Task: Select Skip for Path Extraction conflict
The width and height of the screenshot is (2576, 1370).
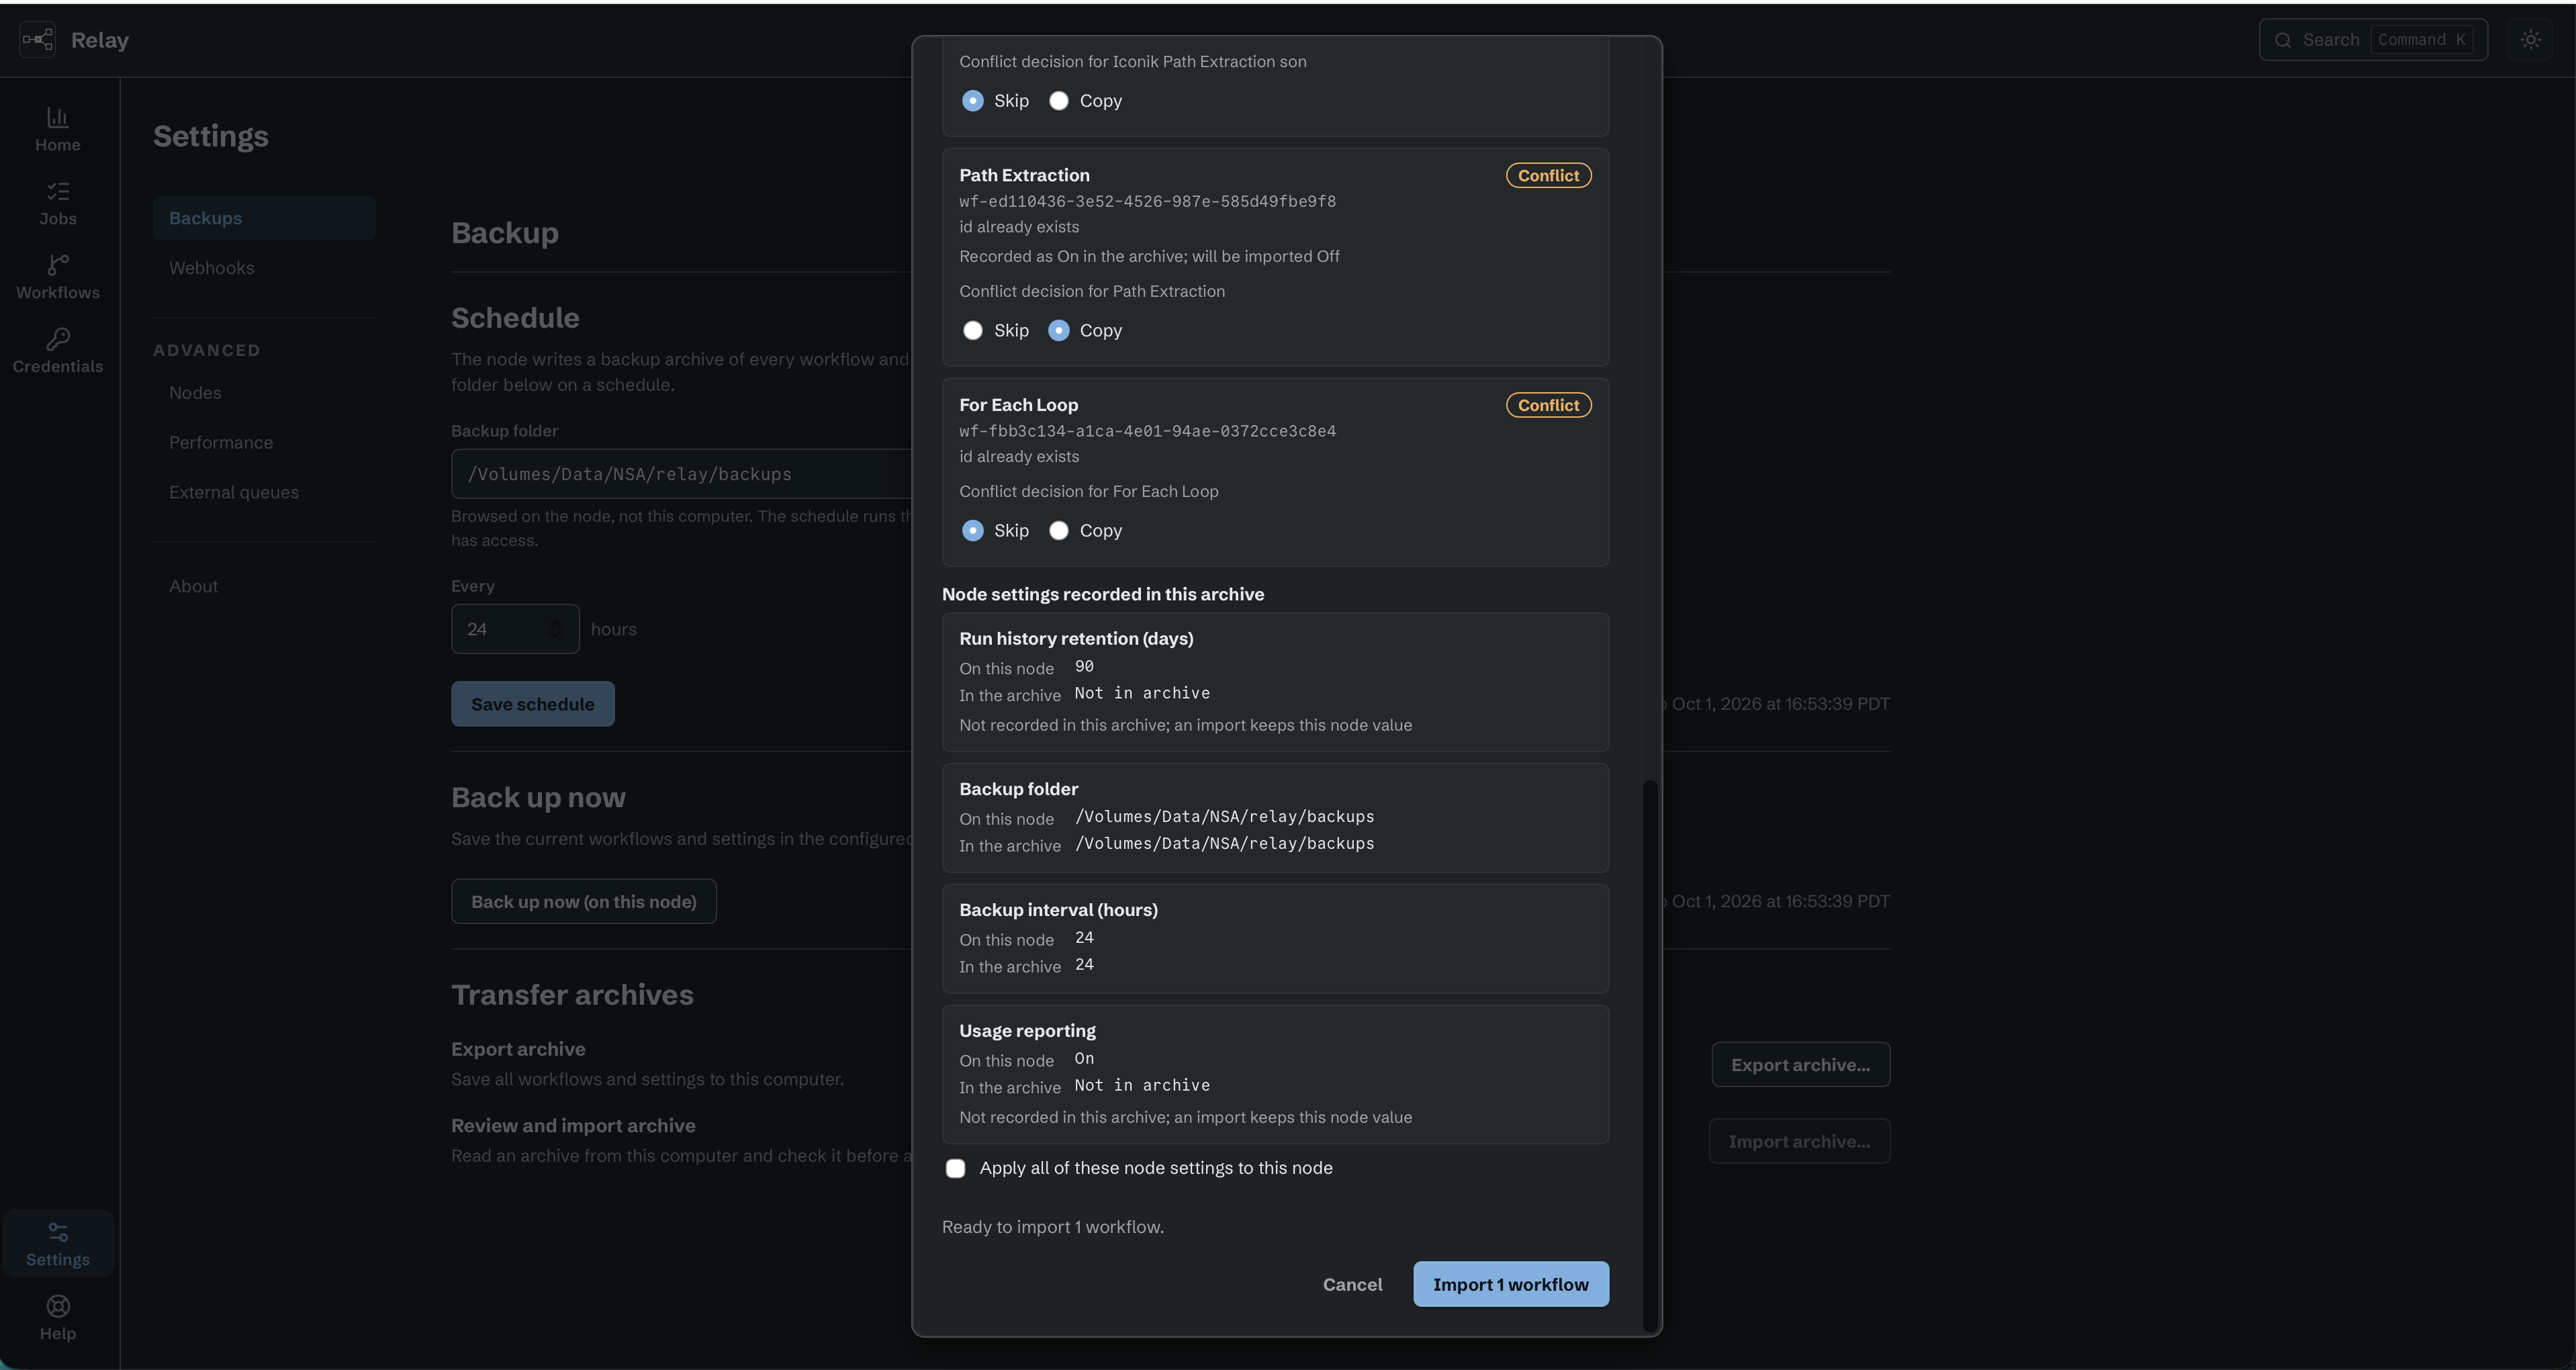Action: [x=972, y=330]
